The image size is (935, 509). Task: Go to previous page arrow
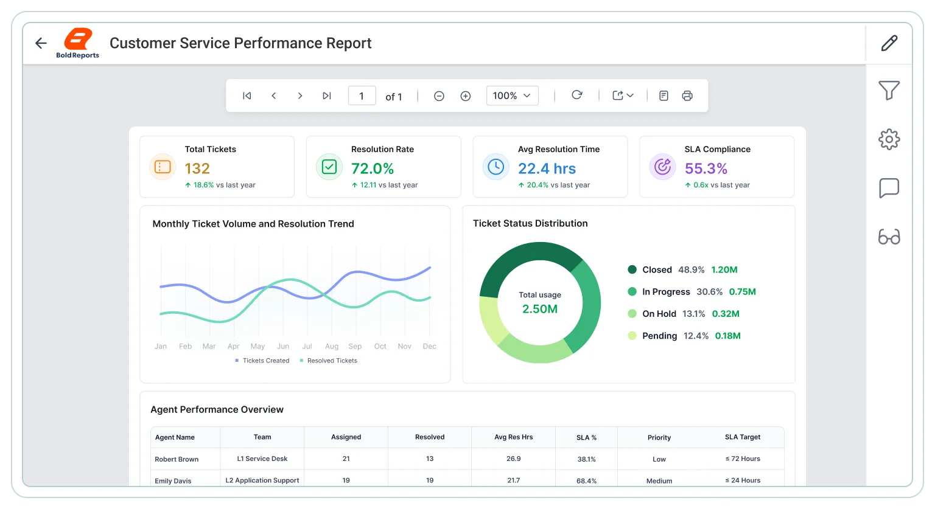pyautogui.click(x=274, y=95)
